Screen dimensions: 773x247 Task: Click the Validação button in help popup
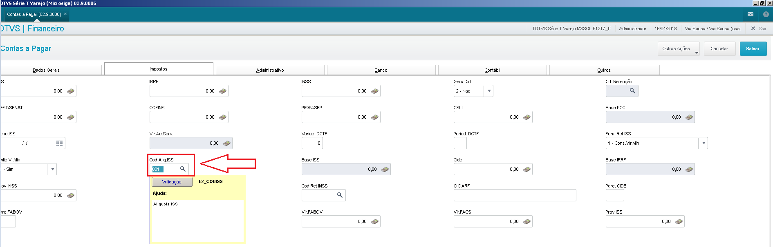click(172, 182)
